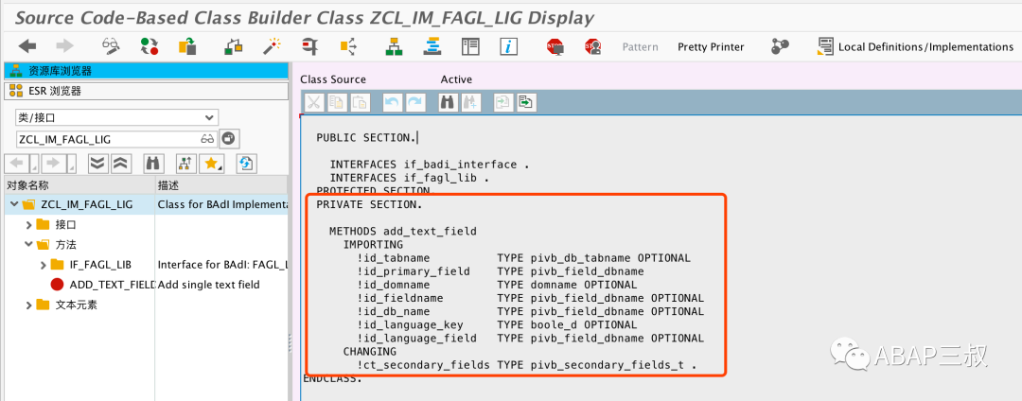Click the Undo icon in editor toolbar
This screenshot has width=1022, height=401.
(x=392, y=102)
